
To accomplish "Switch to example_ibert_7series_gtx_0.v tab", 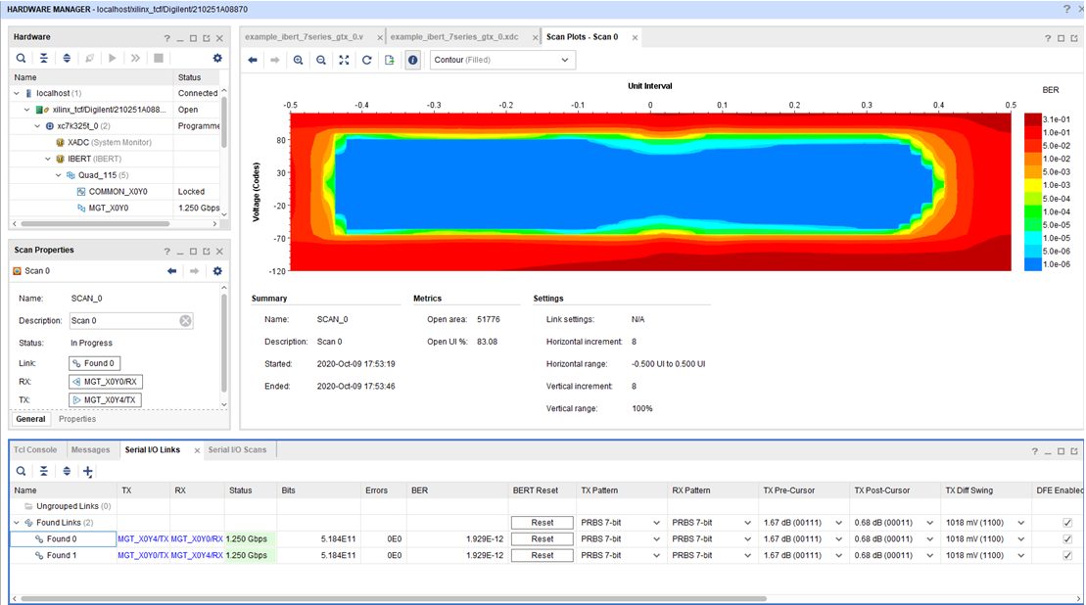I will tap(304, 37).
